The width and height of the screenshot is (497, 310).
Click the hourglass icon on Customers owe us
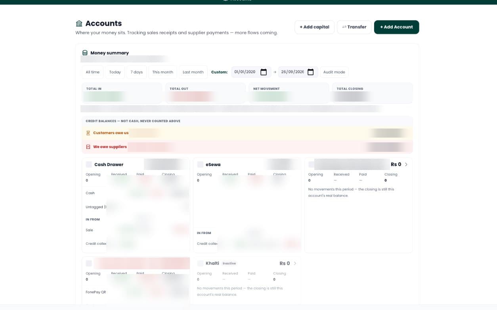tap(88, 133)
